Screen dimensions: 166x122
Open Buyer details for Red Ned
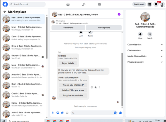(x=68, y=63)
